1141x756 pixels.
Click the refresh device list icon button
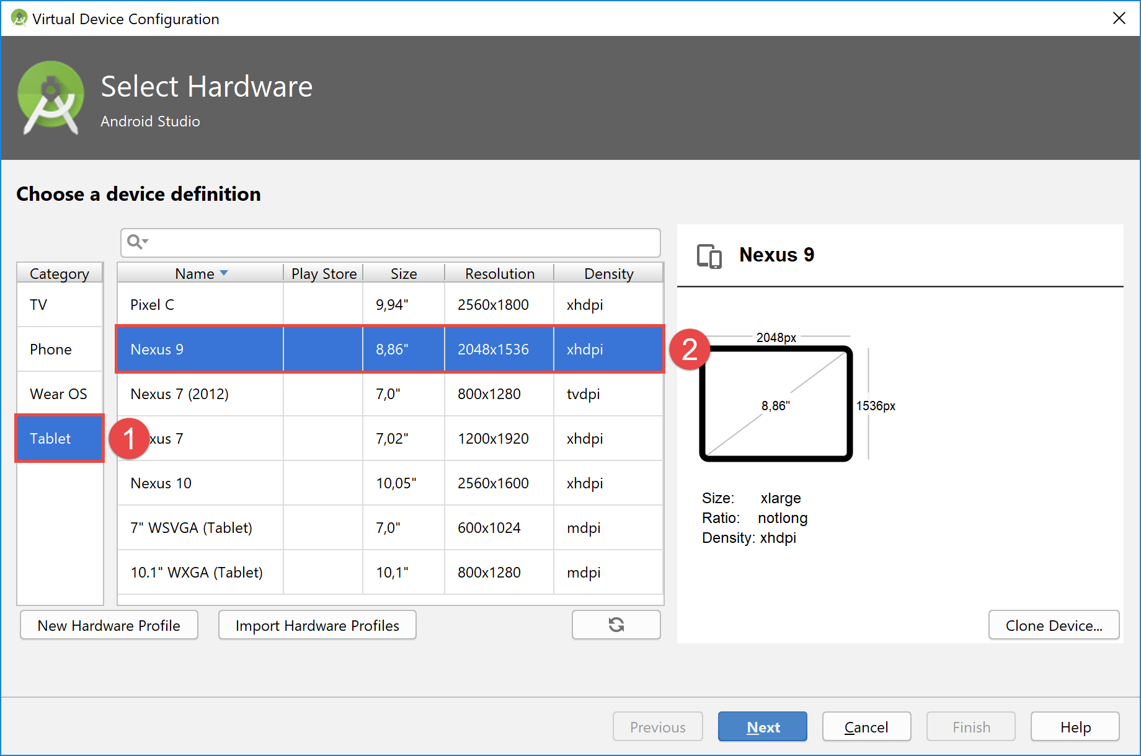(x=616, y=625)
